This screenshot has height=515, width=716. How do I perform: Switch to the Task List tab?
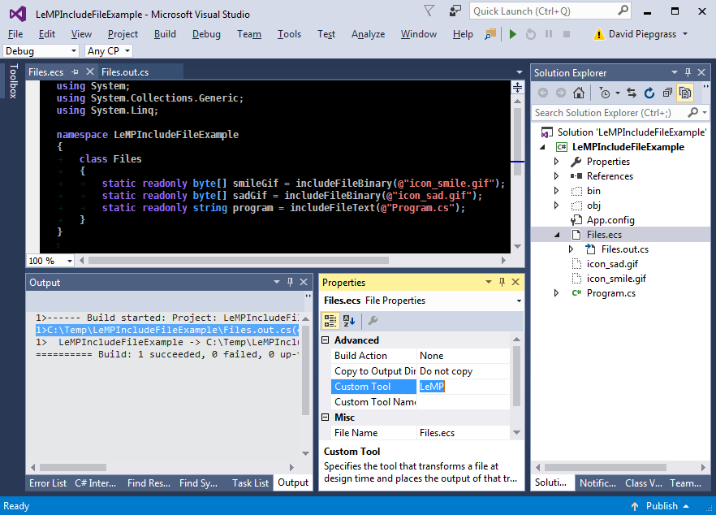250,483
